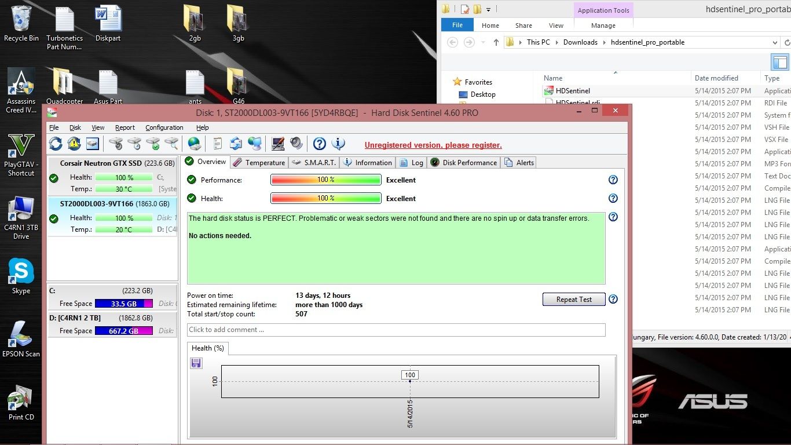Click the floppy save icon above health graph

click(196, 363)
